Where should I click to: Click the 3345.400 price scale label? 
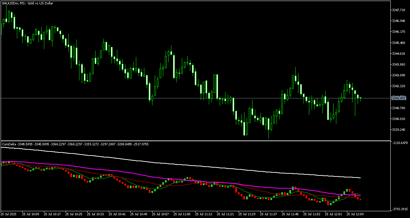tap(399, 43)
